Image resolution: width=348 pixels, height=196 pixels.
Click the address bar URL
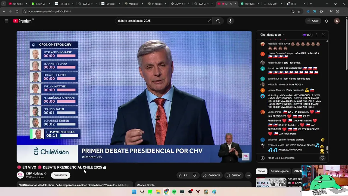pyautogui.click(x=49, y=11)
